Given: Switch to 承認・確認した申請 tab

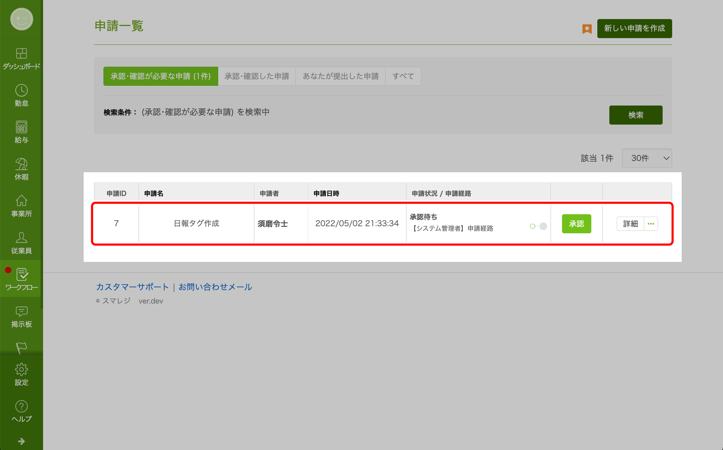Looking at the screenshot, I should [257, 76].
